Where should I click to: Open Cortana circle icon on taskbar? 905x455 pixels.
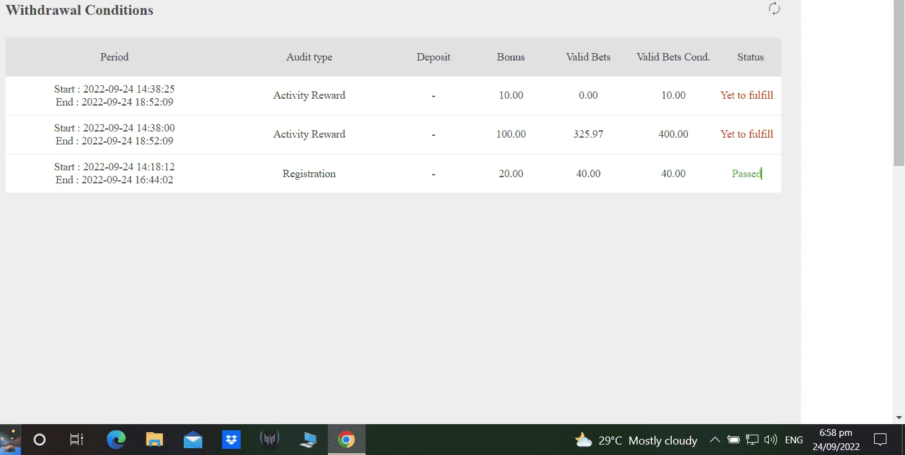(40, 440)
